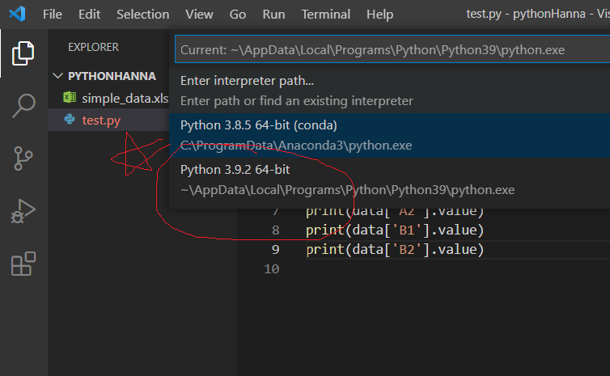Open the Go menu
This screenshot has width=610, height=376.
[237, 15]
